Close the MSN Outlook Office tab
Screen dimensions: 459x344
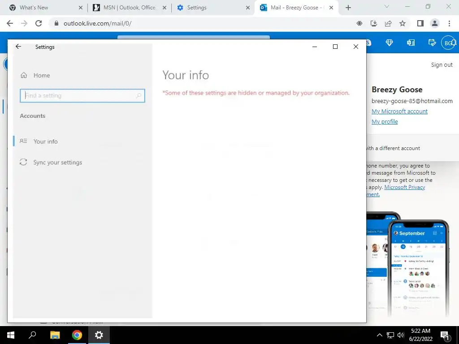tap(165, 8)
